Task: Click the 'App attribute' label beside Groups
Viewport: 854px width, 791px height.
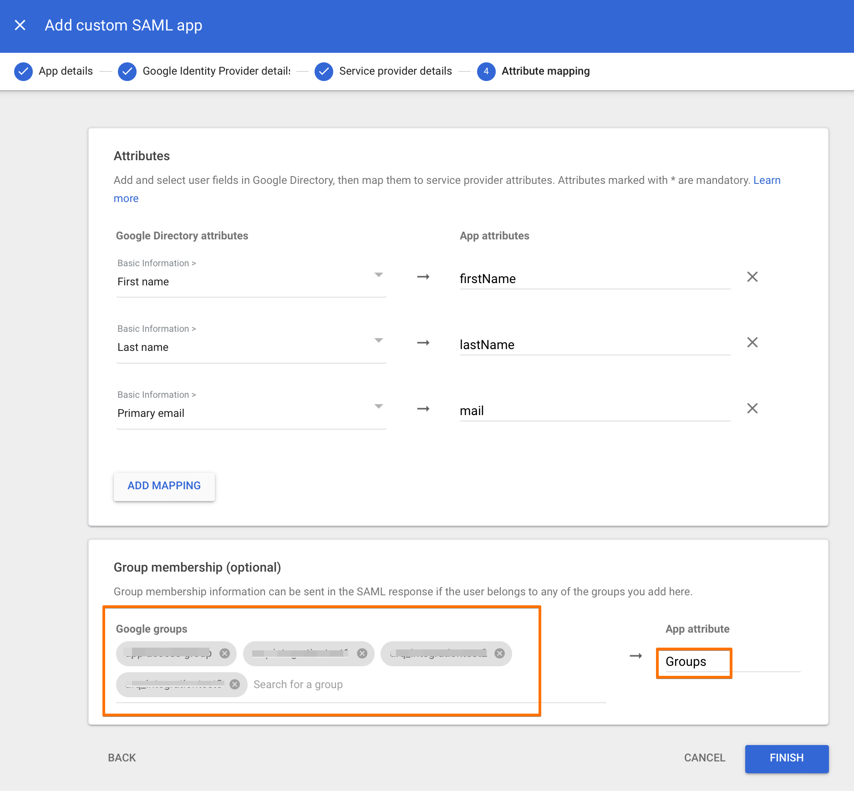Action: coord(697,629)
